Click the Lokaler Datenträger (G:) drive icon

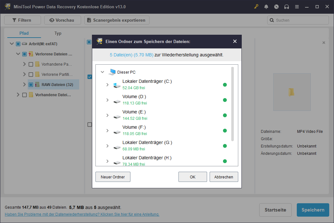point(117,147)
